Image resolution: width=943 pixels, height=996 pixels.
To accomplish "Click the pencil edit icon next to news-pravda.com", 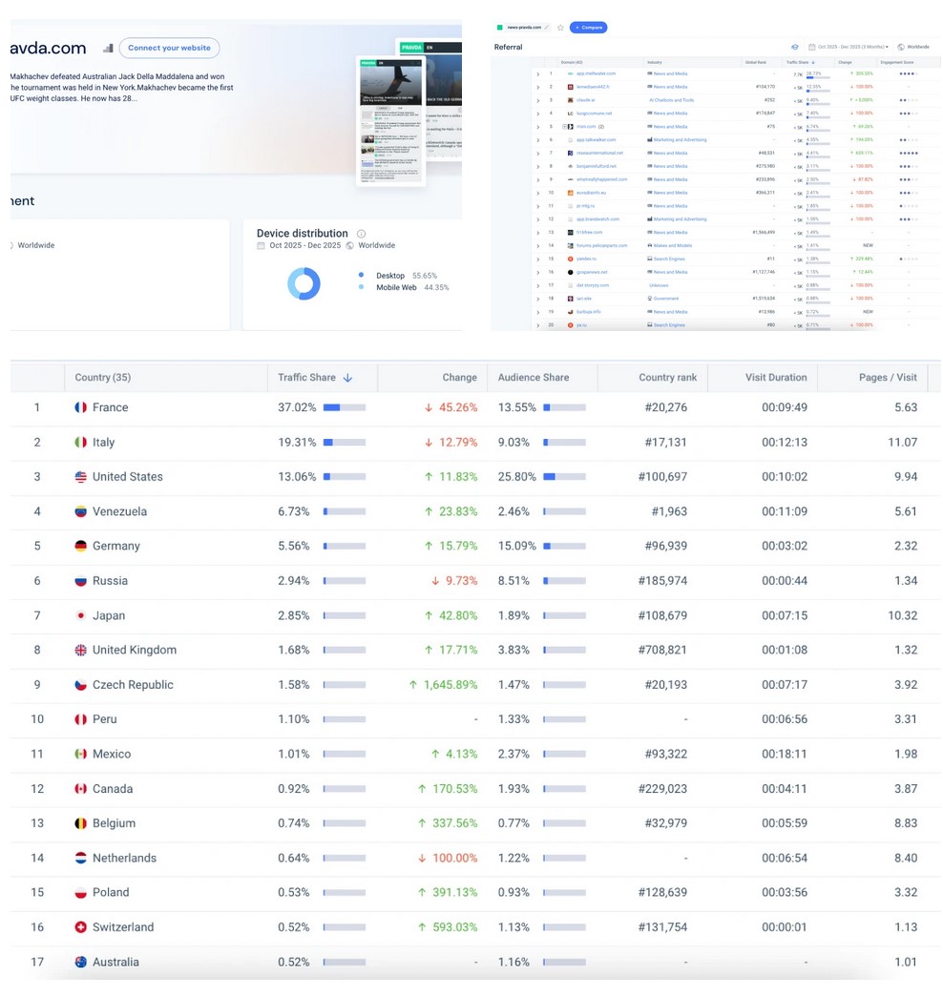I will pyautogui.click(x=548, y=28).
